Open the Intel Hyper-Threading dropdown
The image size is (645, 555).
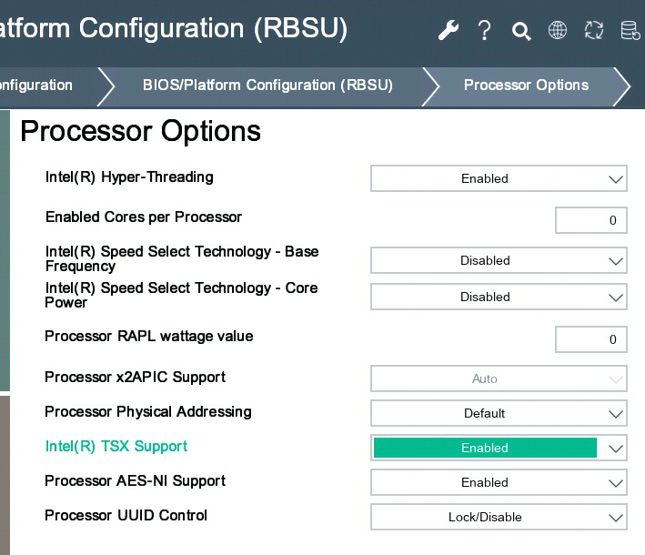pyautogui.click(x=499, y=178)
